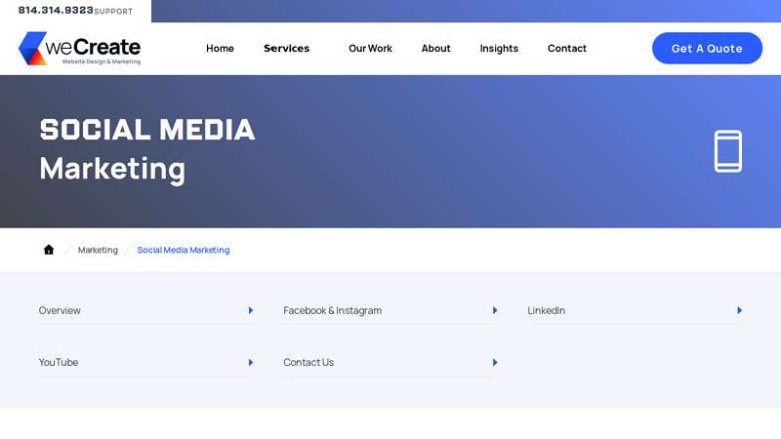Click the arrow next to LinkedIn

click(739, 310)
